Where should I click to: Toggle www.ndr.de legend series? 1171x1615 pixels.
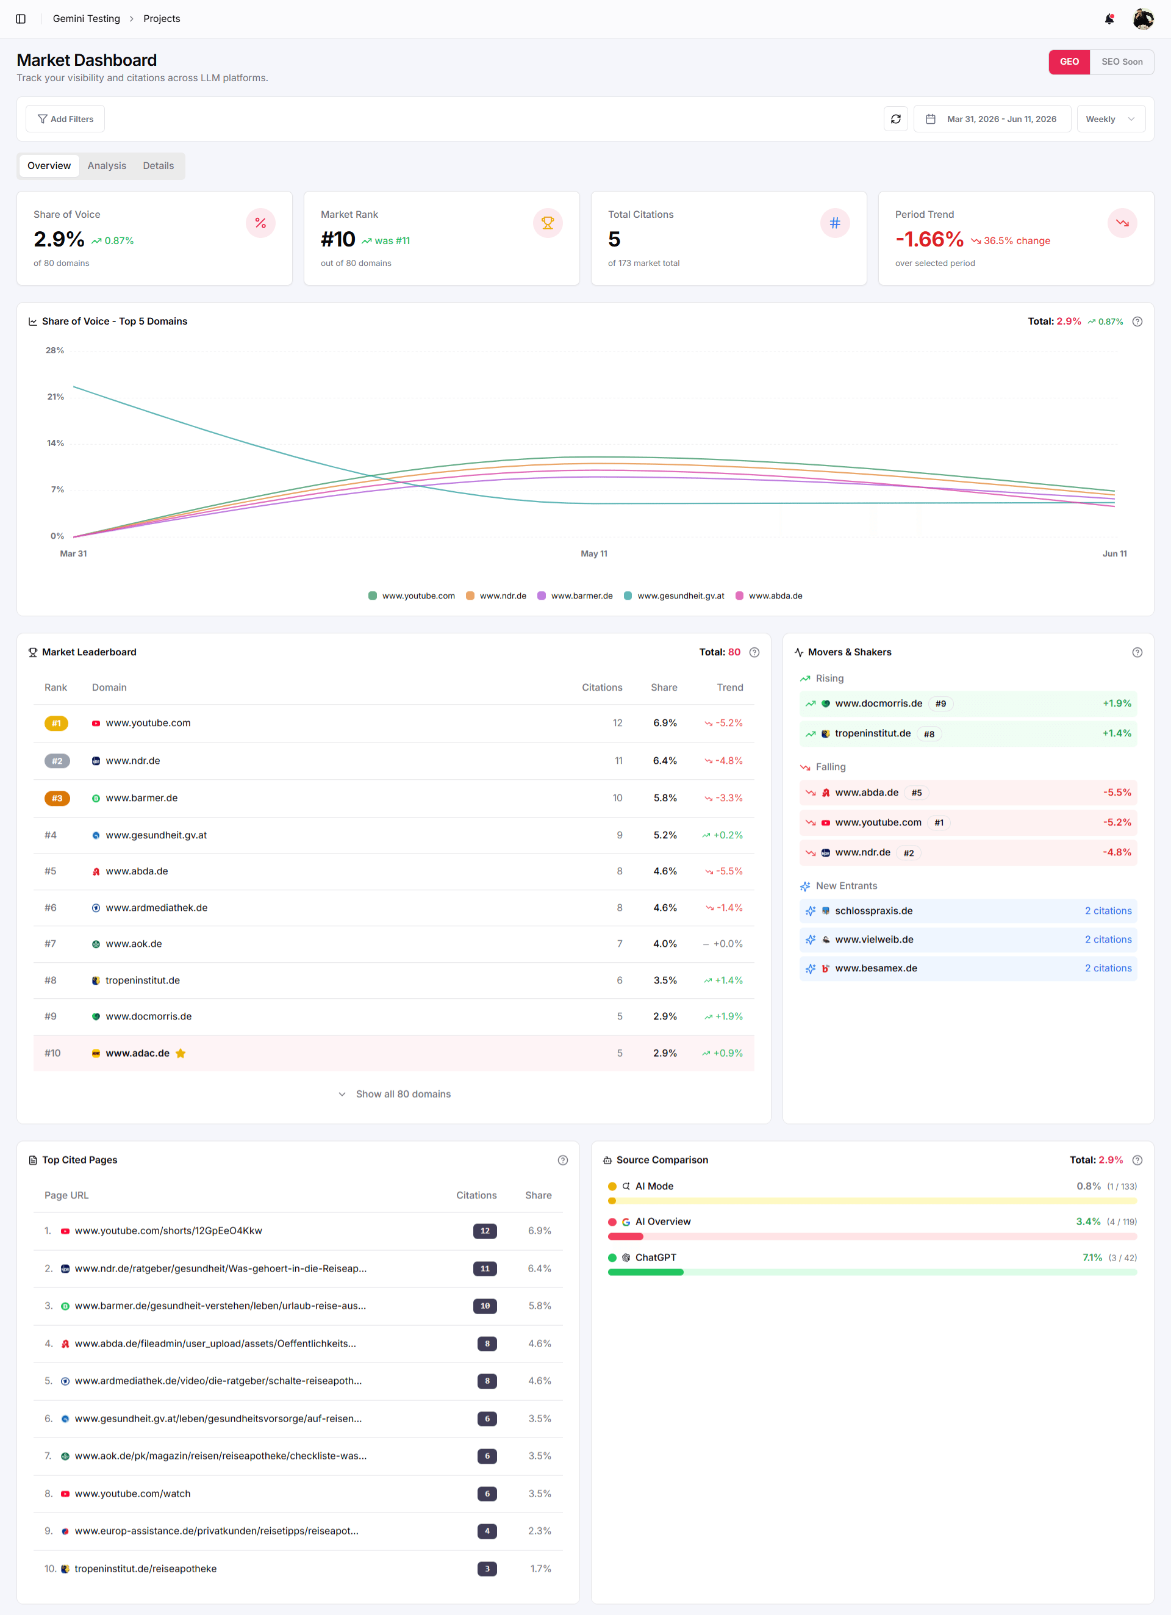pos(496,596)
